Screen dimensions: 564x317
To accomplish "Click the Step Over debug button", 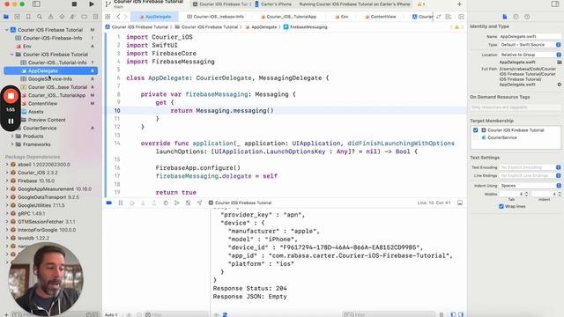I will coord(131,203).
